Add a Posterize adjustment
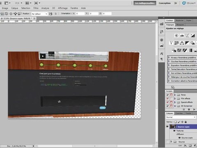The image size is (197, 148). 179,51
